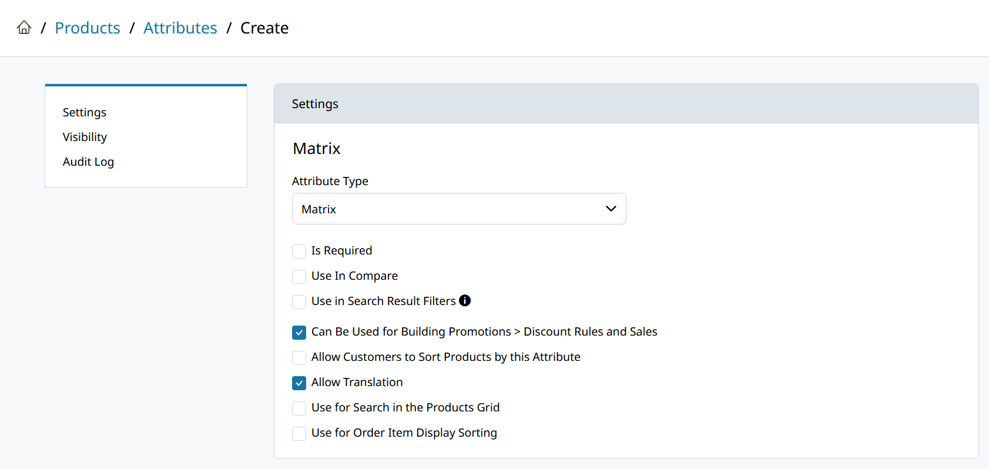Open the Products breadcrumb link
Image resolution: width=989 pixels, height=469 pixels.
point(88,28)
